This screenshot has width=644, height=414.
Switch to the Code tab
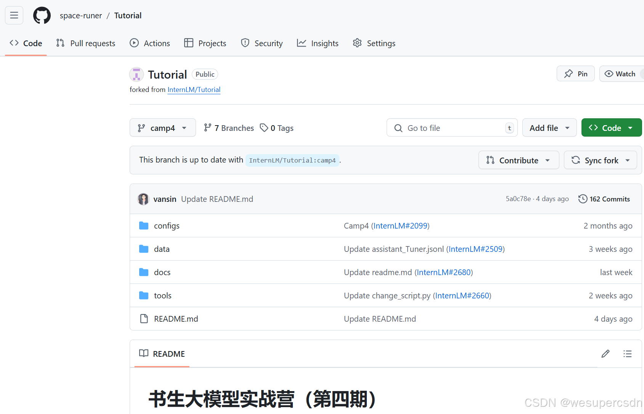tap(26, 43)
